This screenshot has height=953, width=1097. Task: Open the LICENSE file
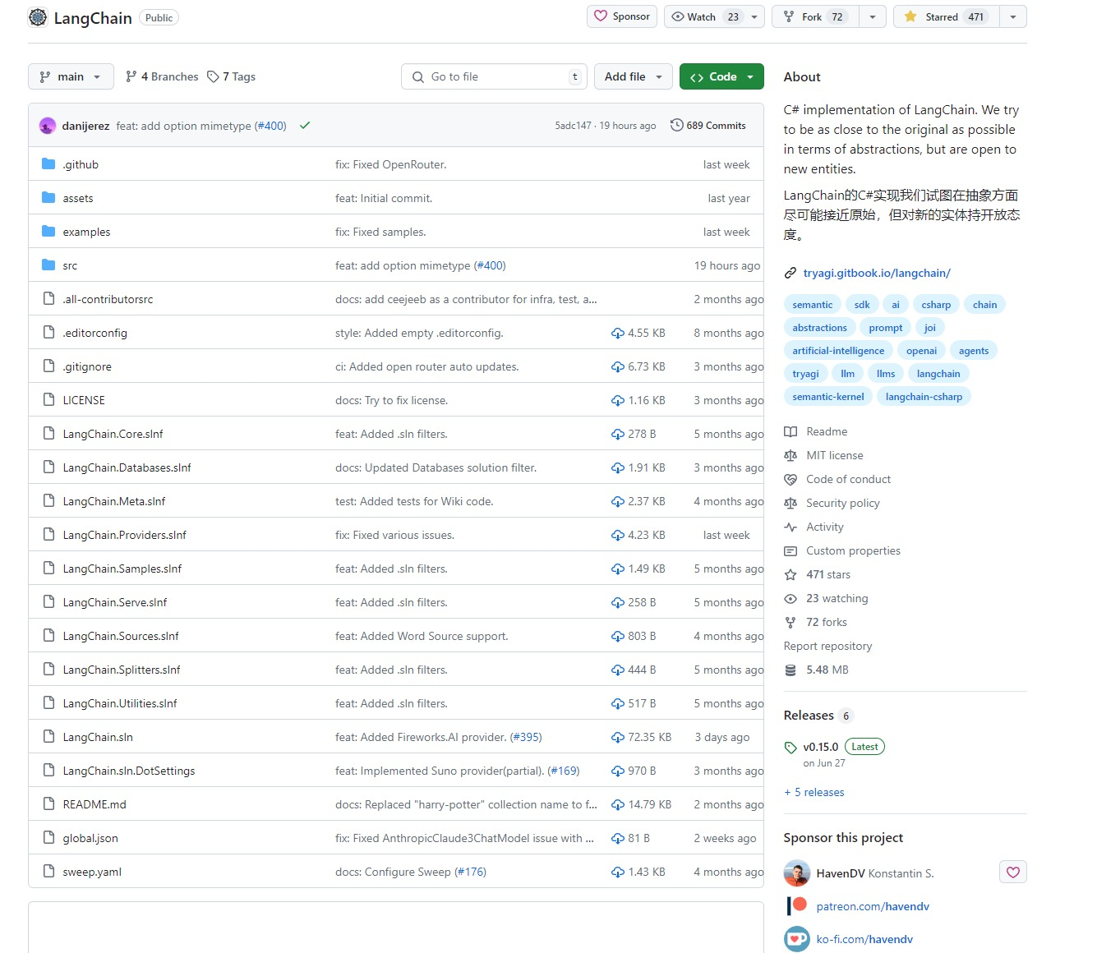tap(84, 400)
